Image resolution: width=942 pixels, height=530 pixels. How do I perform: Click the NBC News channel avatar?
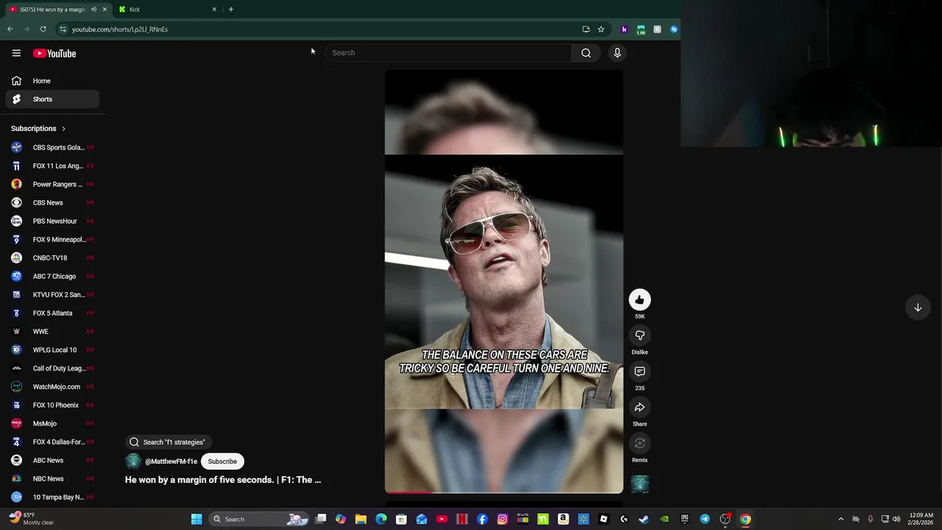[16, 478]
